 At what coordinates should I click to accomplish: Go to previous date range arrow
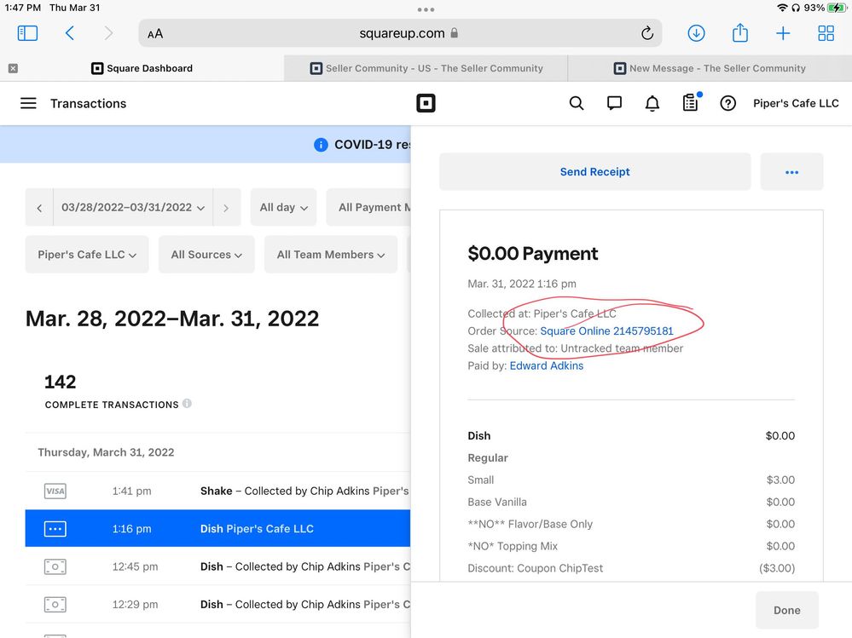point(39,207)
